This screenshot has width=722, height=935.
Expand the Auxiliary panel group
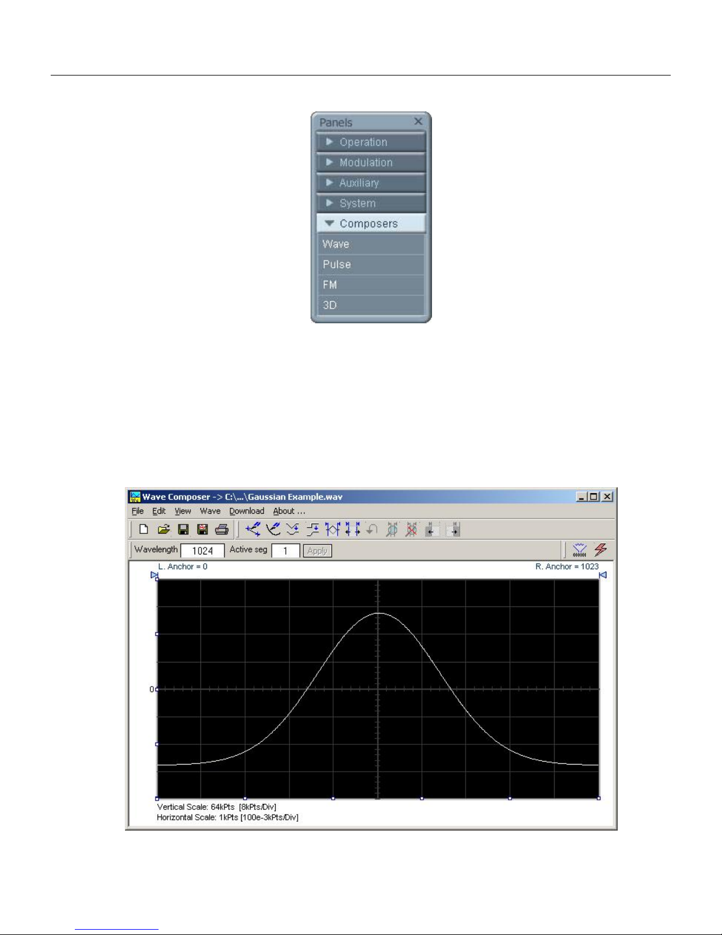pos(371,183)
